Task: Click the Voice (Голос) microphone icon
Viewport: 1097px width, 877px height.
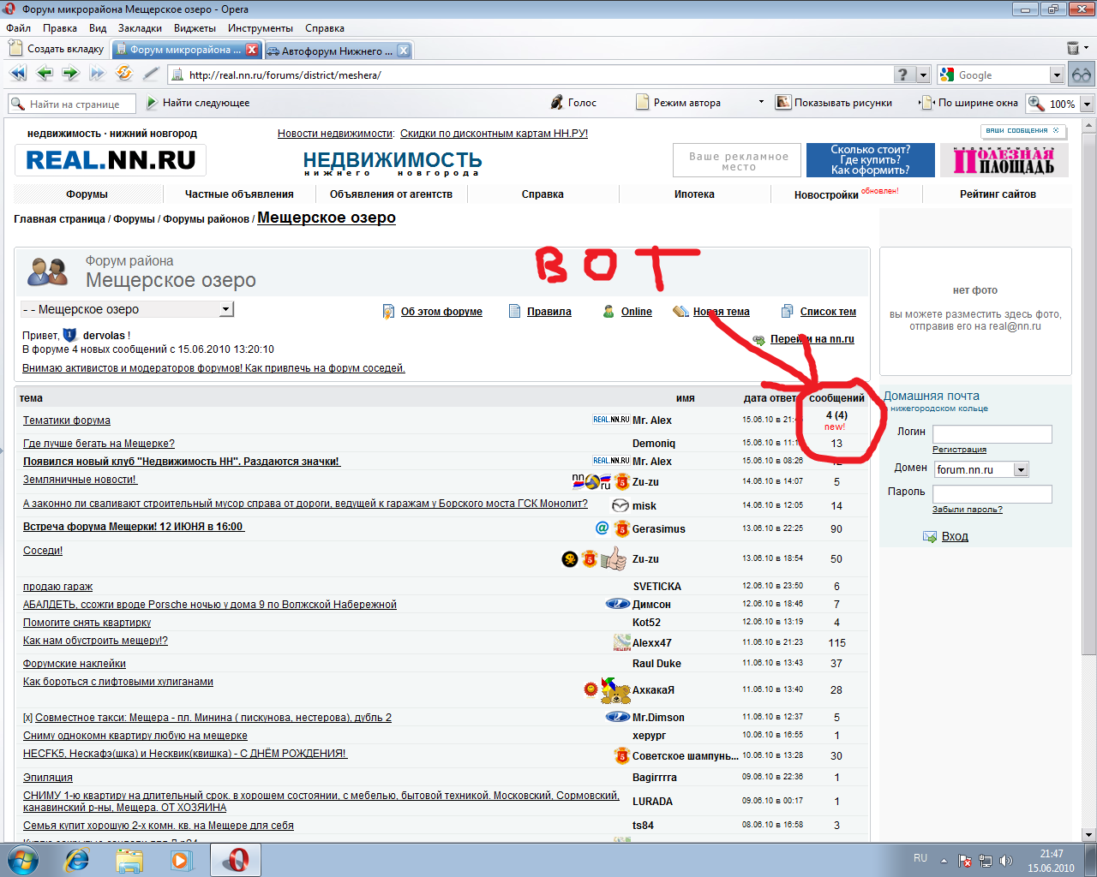Action: (557, 103)
